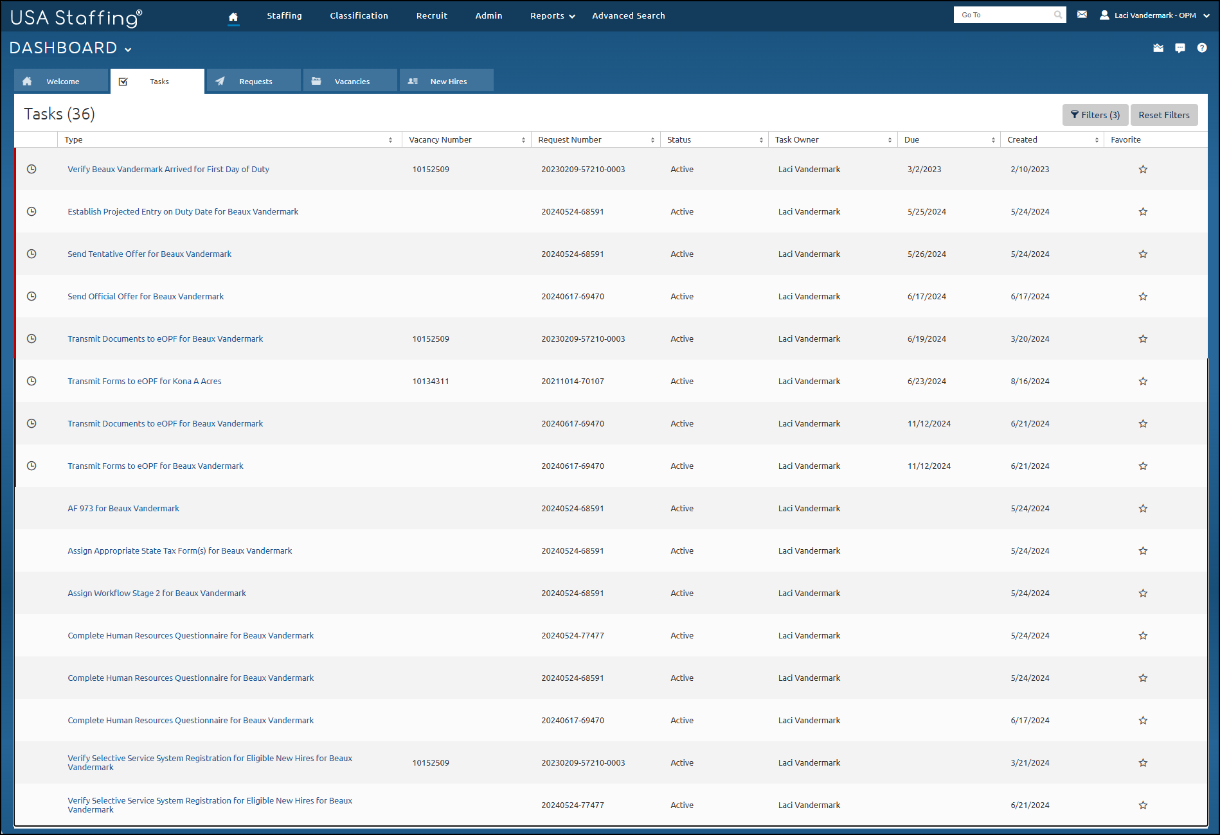This screenshot has width=1220, height=835.
Task: Click the Reset Filters button
Action: [x=1163, y=115]
